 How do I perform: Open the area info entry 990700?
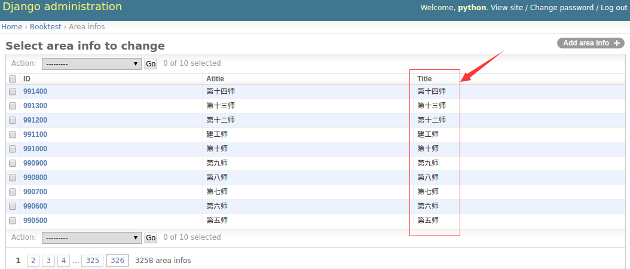35,192
